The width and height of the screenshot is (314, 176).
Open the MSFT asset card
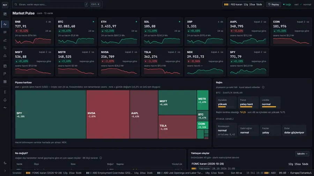[x=33, y=62]
